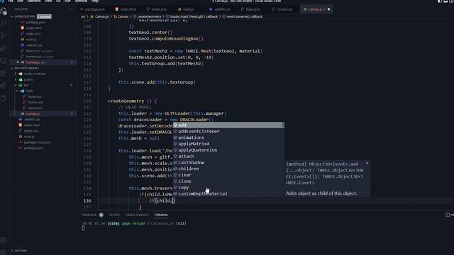Image resolution: width=454 pixels, height=255 pixels.
Task: Click the autocomplete list scrollbar
Action: [283, 125]
